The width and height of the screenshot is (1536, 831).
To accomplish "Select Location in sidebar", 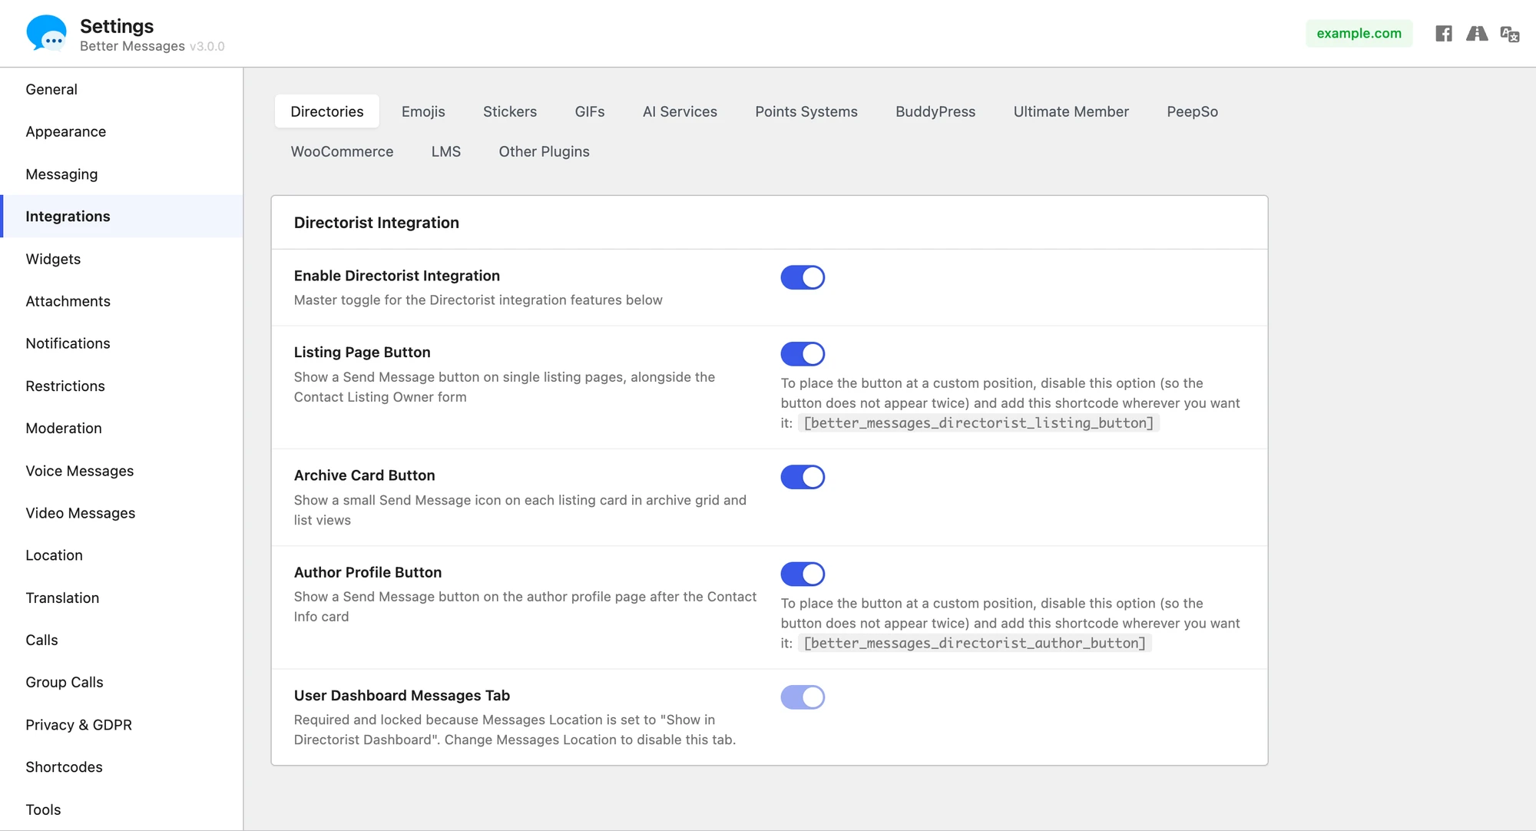I will 121,555.
